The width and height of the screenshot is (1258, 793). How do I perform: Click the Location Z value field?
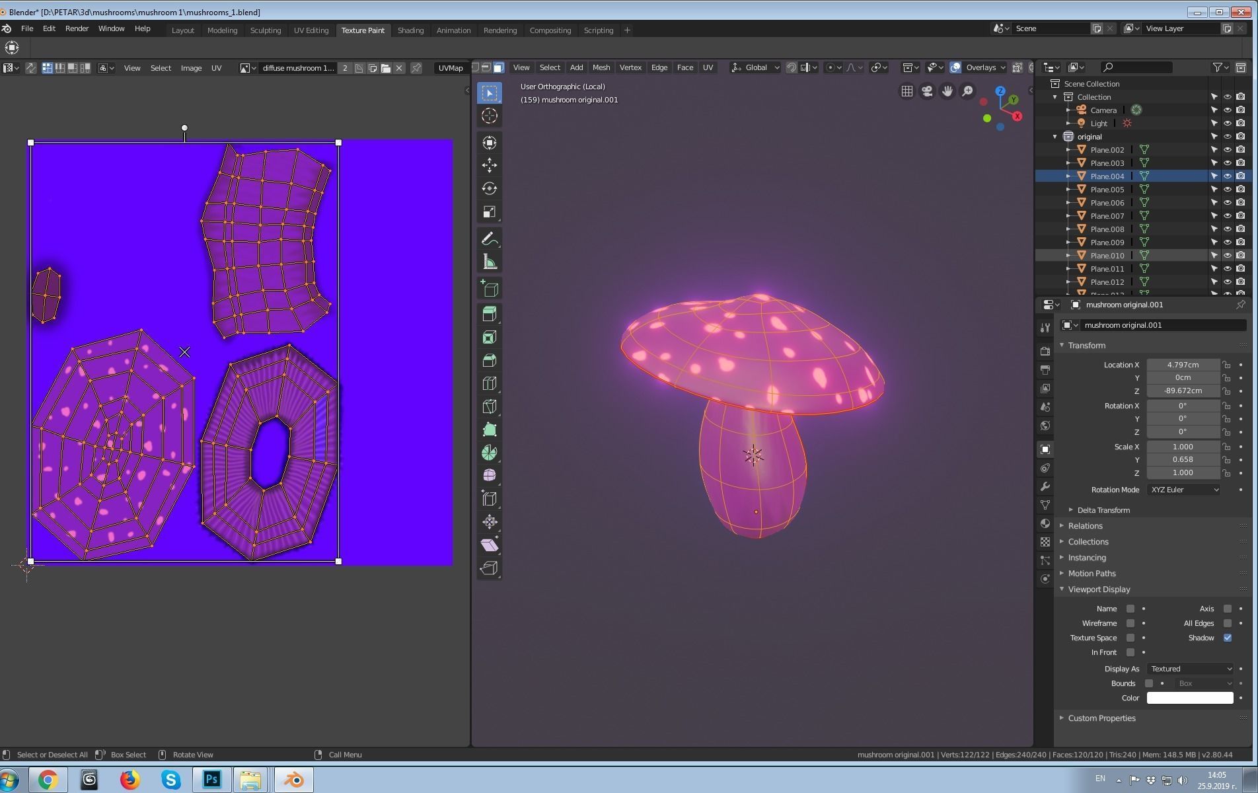[1183, 391]
